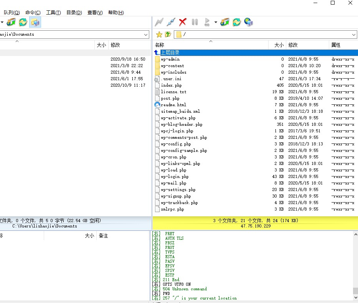Screen dimensions: 358x303
Task: Open the 目录(D) menu
Action: [x=74, y=13]
